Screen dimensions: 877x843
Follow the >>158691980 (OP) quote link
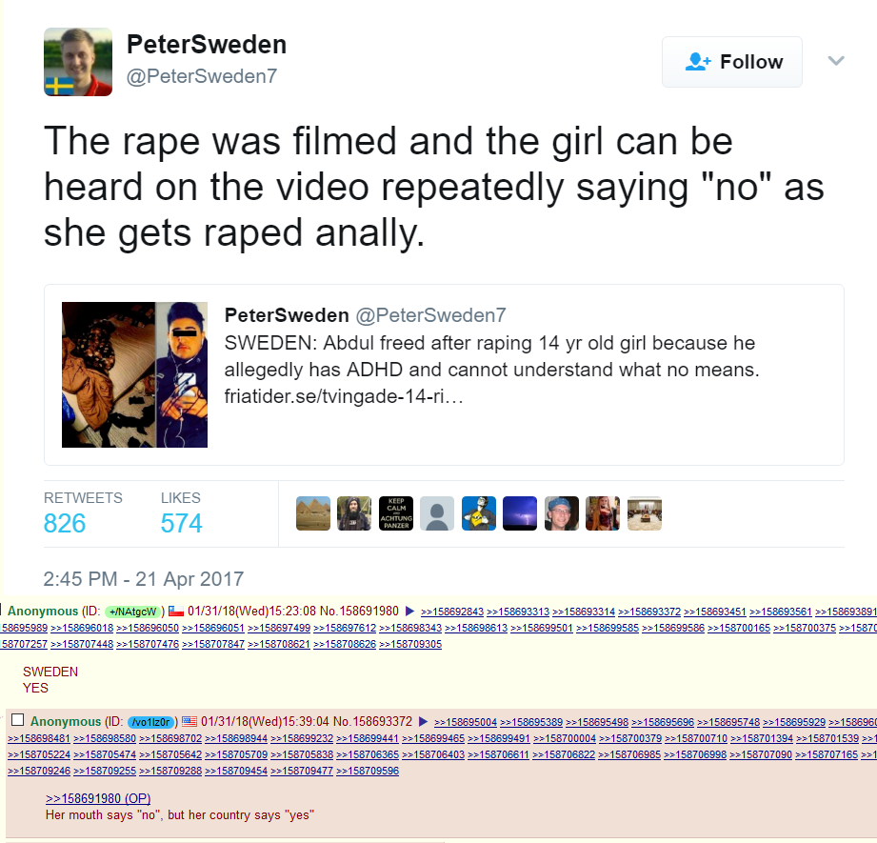(x=98, y=798)
